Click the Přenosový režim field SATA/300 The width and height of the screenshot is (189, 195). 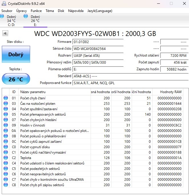98,62
